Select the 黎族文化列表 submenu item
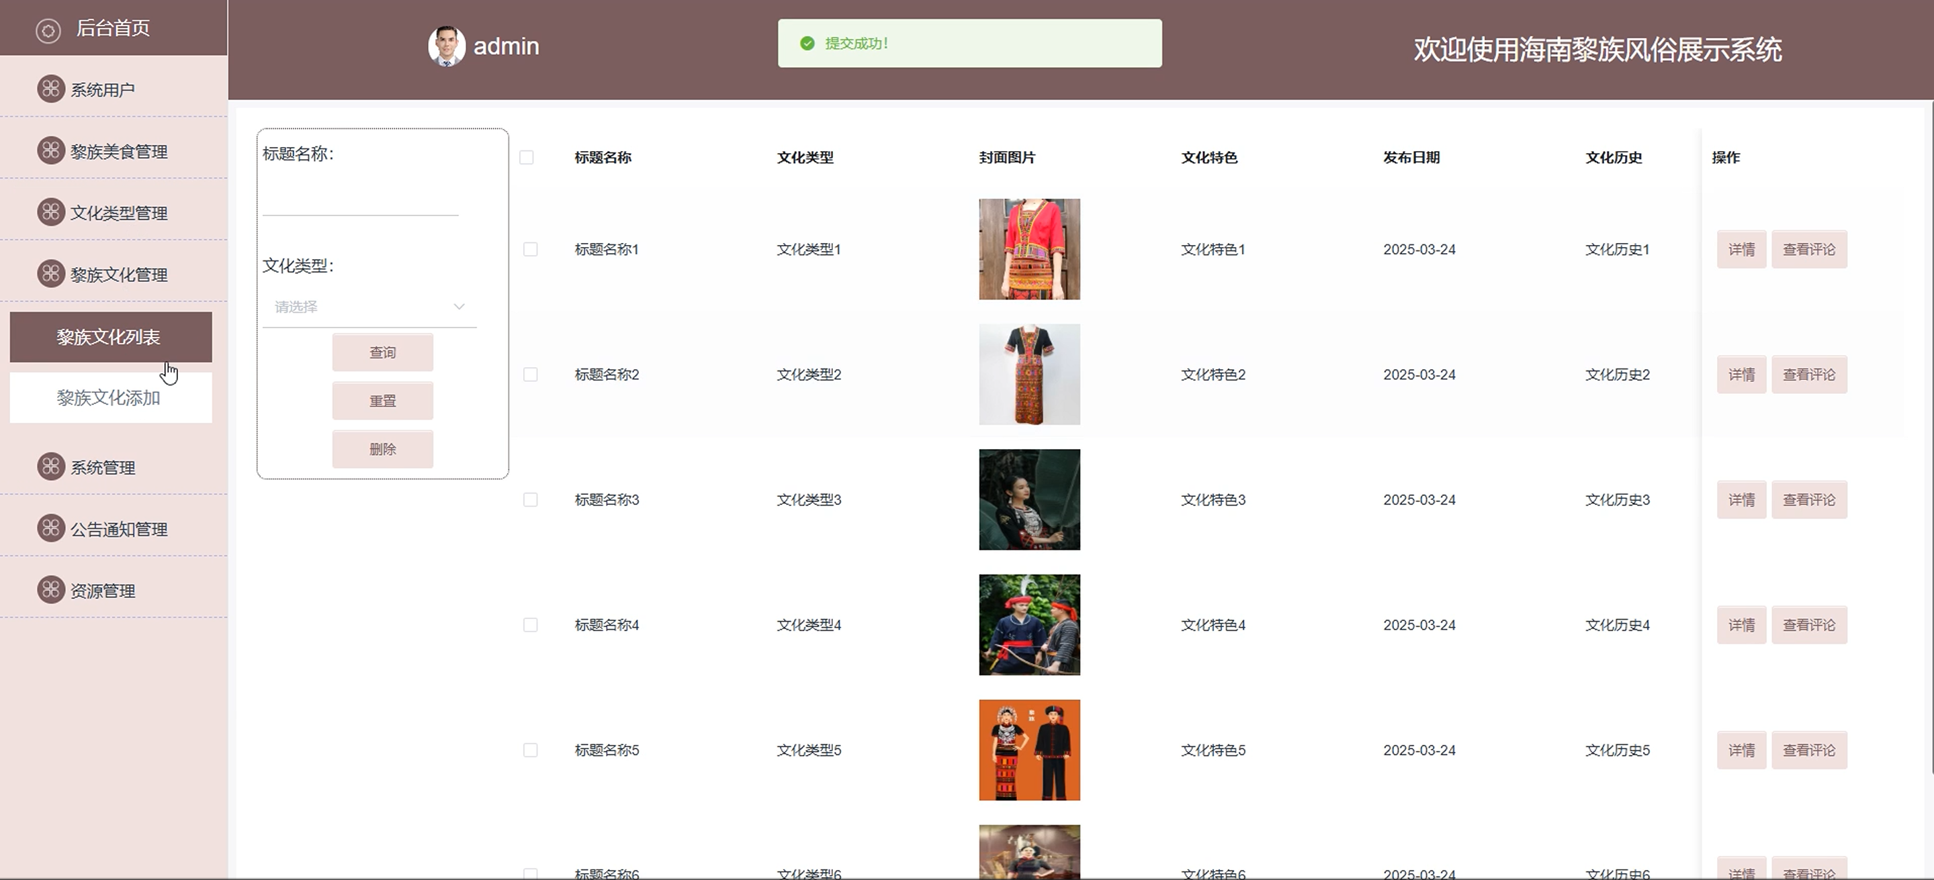1934x880 pixels. pyautogui.click(x=109, y=338)
